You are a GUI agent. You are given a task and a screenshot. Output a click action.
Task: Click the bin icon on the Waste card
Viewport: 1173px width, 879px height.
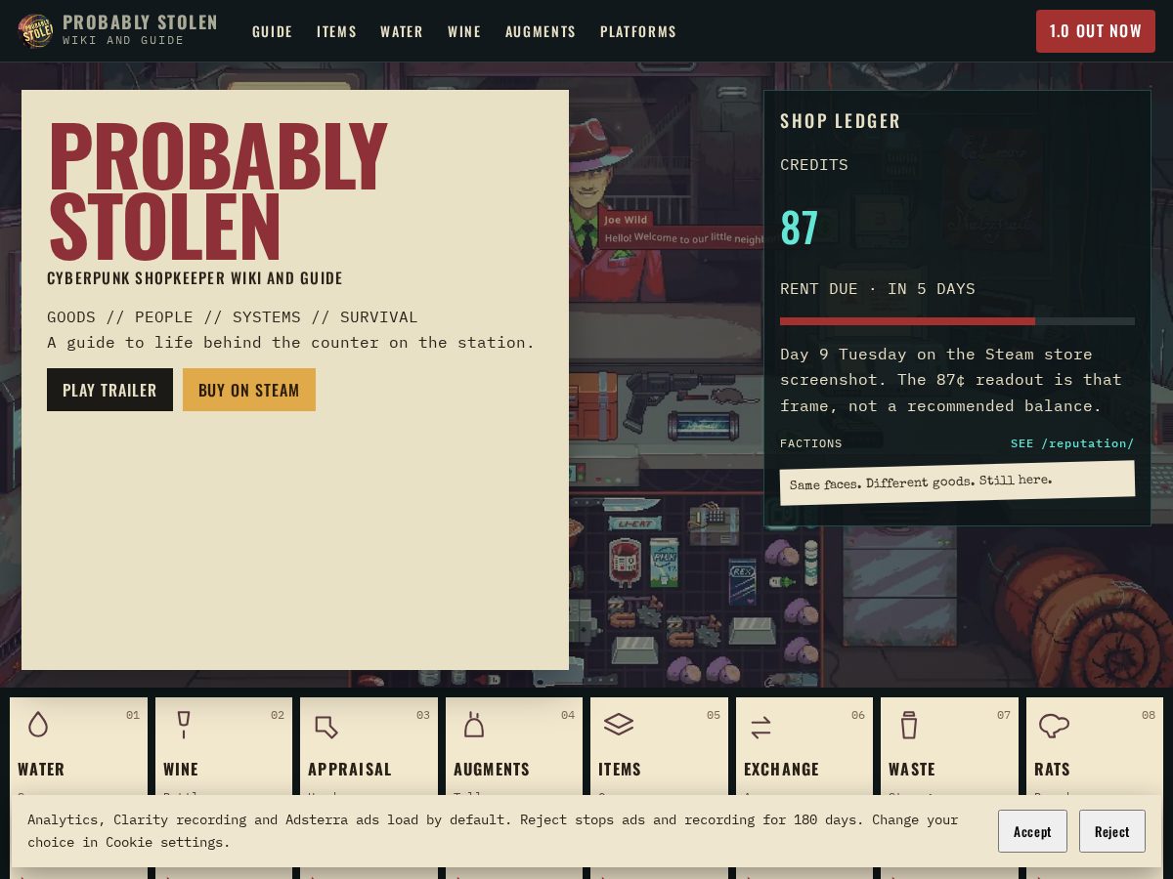click(x=909, y=725)
